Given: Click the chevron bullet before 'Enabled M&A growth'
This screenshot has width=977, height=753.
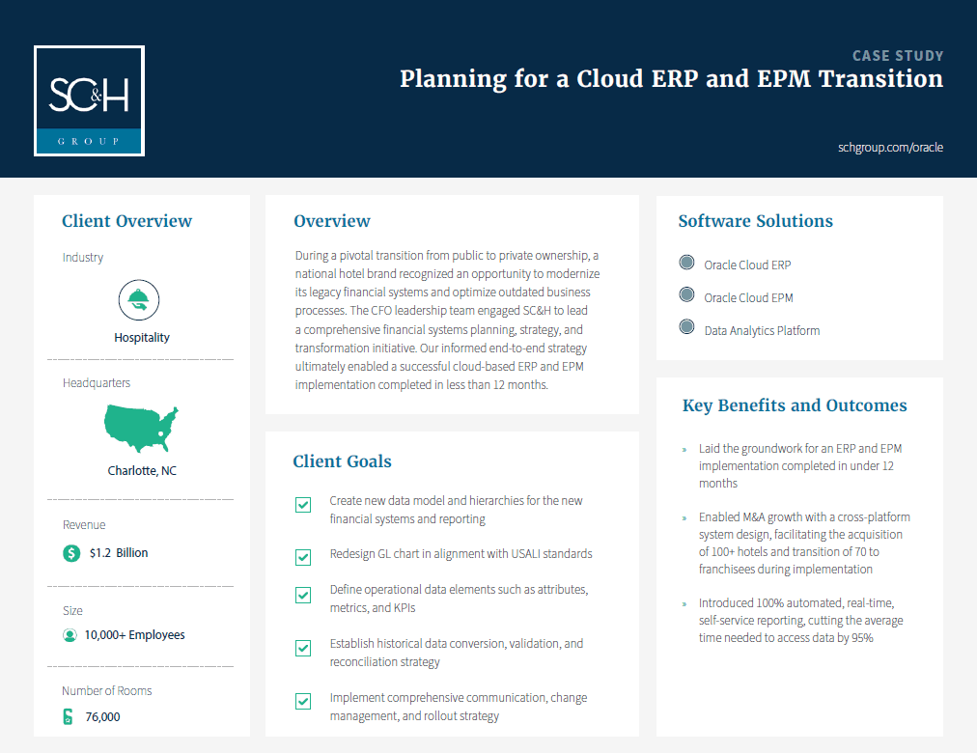Looking at the screenshot, I should 684,517.
